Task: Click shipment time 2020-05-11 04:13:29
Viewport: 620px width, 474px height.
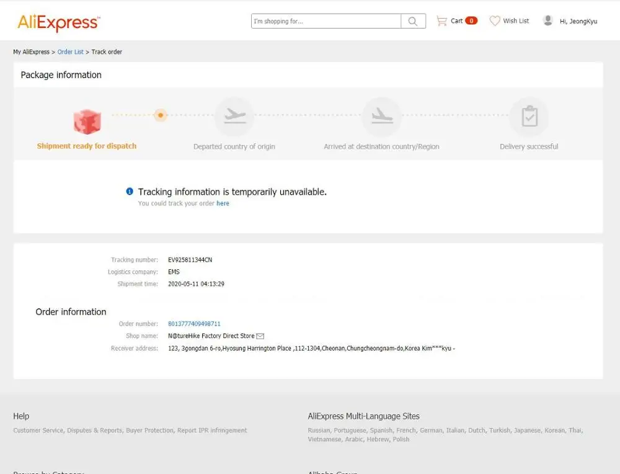Action: tap(196, 284)
